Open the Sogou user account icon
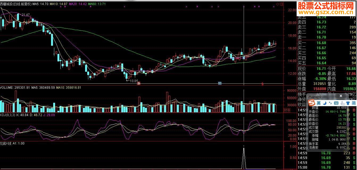This screenshot has height=170, width=357. tap(342, 103)
